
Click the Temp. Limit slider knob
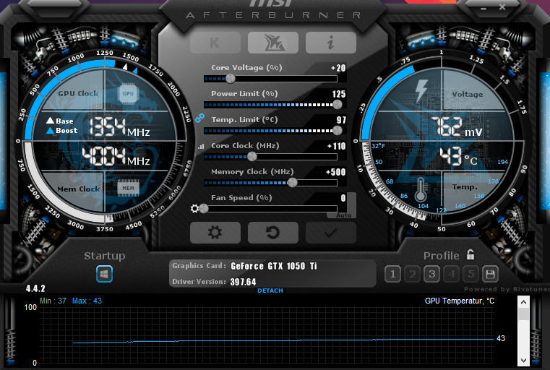[337, 131]
